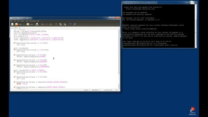This screenshot has height=117, width=208.
Task: Click the line 'scv = scv3' in editor
Action: 21,74
